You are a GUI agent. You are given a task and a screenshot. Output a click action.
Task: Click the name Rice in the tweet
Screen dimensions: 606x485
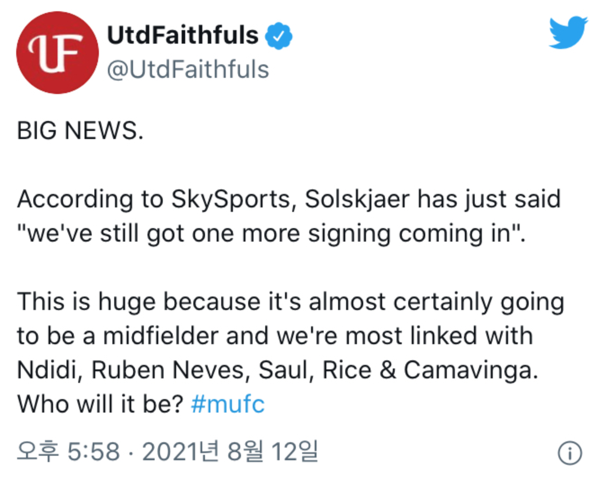click(x=347, y=370)
